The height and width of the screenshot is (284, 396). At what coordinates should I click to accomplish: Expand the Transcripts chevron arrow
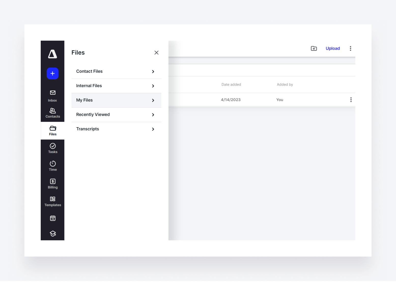point(153,129)
